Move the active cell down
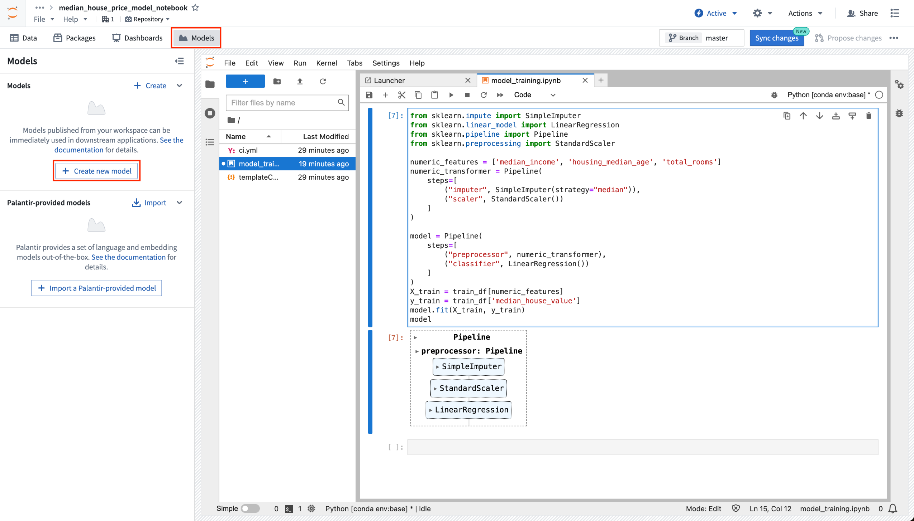 [819, 116]
